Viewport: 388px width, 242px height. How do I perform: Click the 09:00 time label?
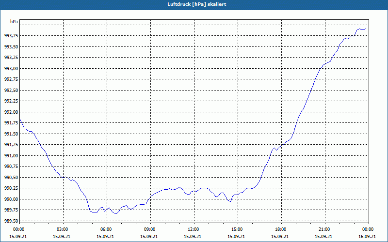(150, 229)
